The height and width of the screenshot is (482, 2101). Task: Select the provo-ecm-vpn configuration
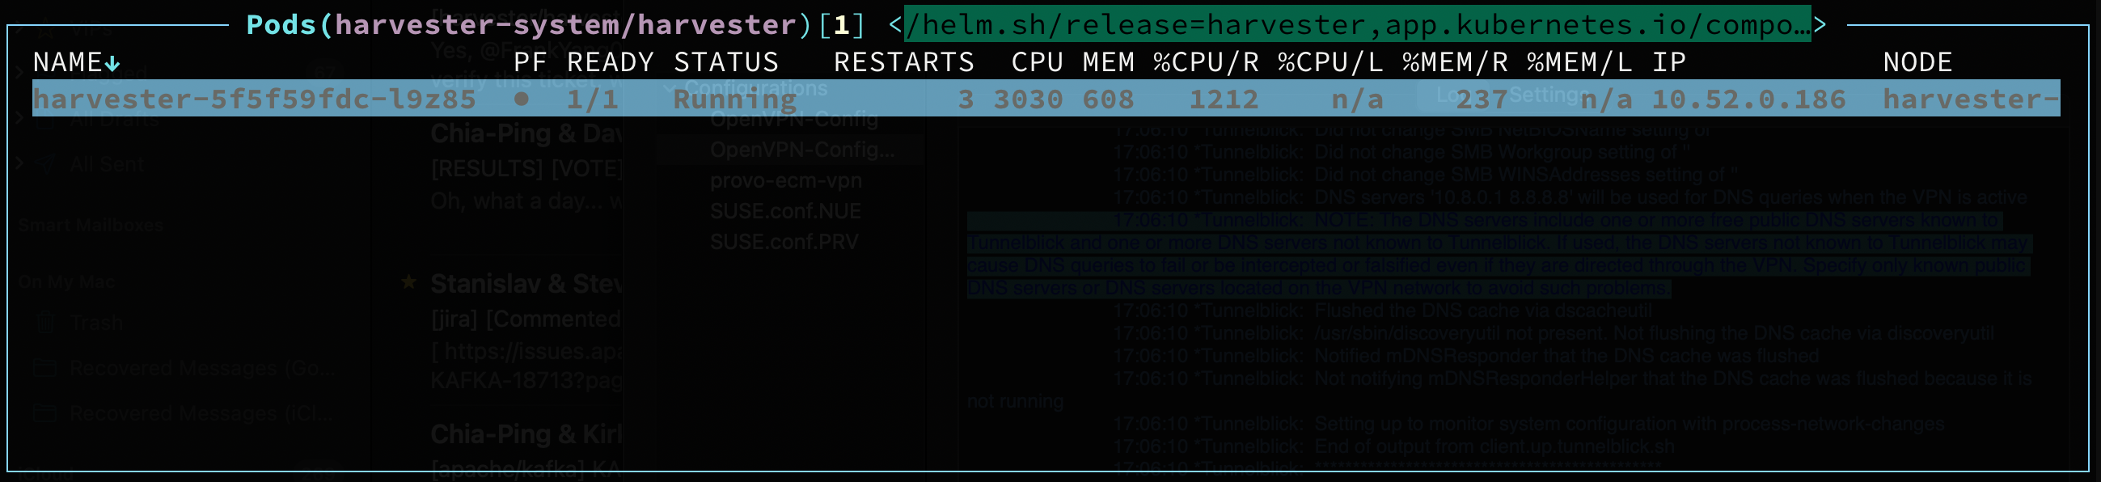pos(785,180)
